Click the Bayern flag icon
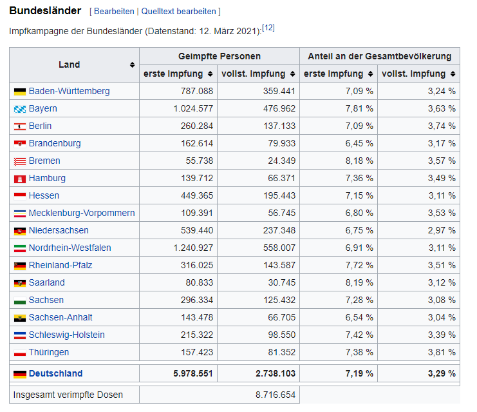Viewport: 477px width, 412px height. click(x=19, y=109)
